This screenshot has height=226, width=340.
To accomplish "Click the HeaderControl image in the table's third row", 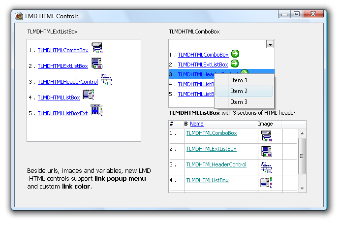I will click(266, 167).
